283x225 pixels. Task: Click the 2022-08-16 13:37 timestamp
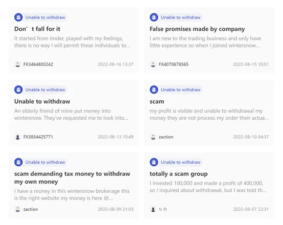tap(115, 64)
